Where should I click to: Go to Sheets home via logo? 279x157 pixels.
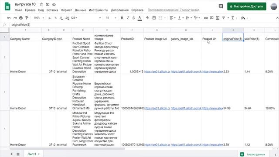pos(7,7)
